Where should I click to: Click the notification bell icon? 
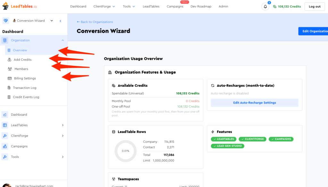pos(265,7)
